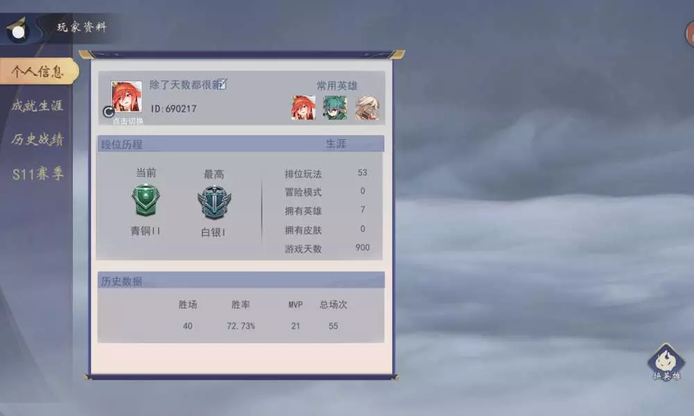Open the 个人信息 tab
694x416 pixels.
38,71
